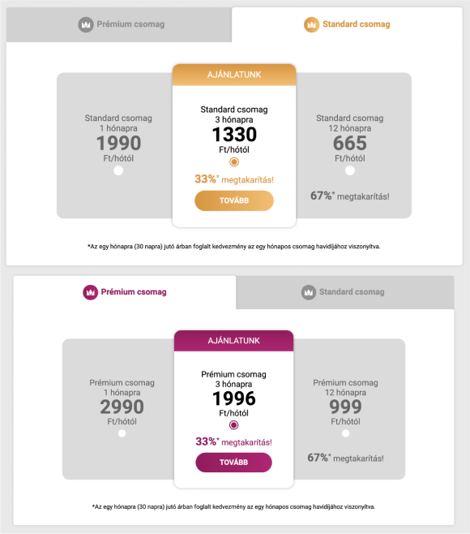Choose the 665 Ft/hótól Standard plan card
Viewport: 470px width, 534px height.
353,145
